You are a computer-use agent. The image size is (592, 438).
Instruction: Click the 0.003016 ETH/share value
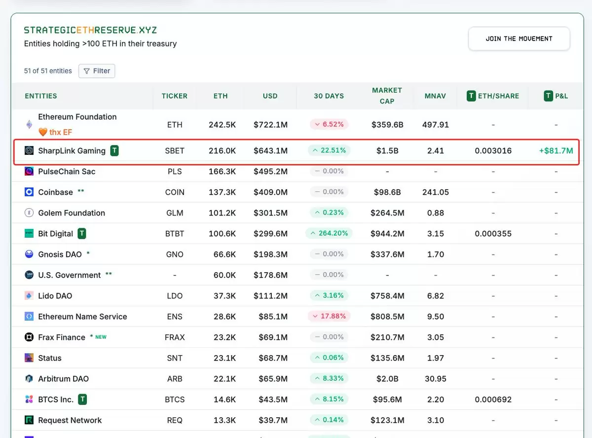[493, 150]
